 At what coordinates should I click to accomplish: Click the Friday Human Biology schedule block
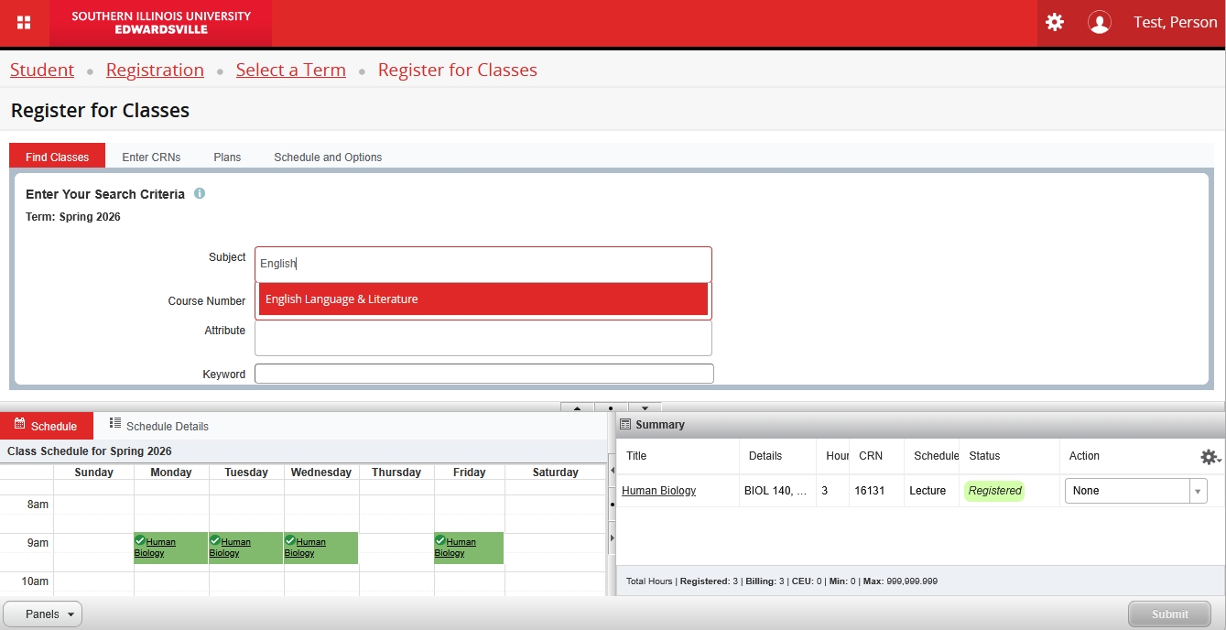pyautogui.click(x=469, y=548)
